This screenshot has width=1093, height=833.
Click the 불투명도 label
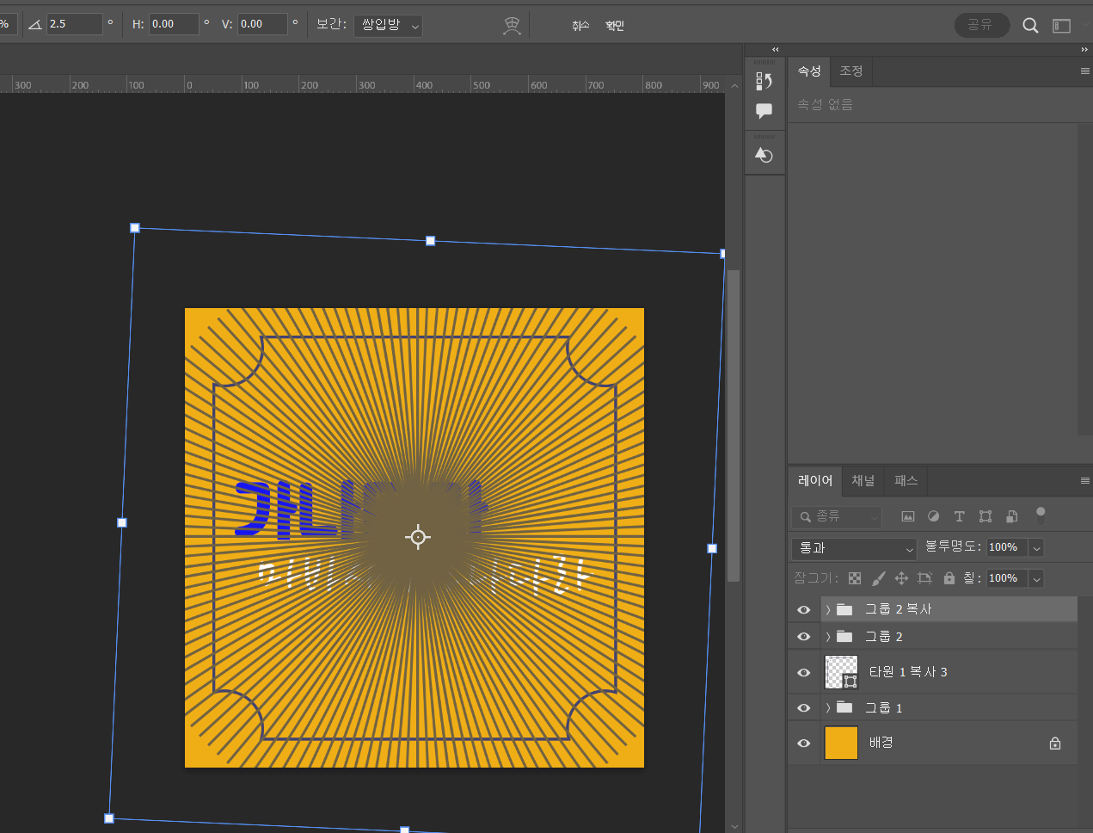click(953, 547)
